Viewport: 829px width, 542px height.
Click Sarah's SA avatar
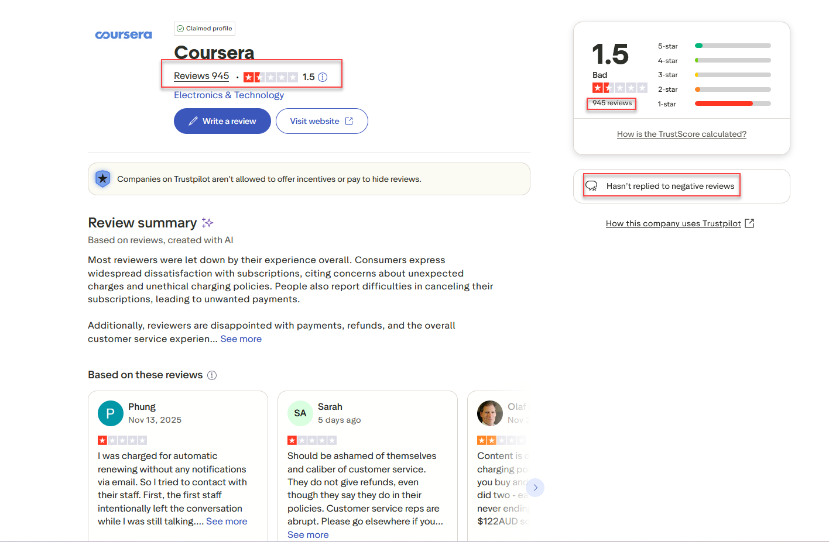300,413
